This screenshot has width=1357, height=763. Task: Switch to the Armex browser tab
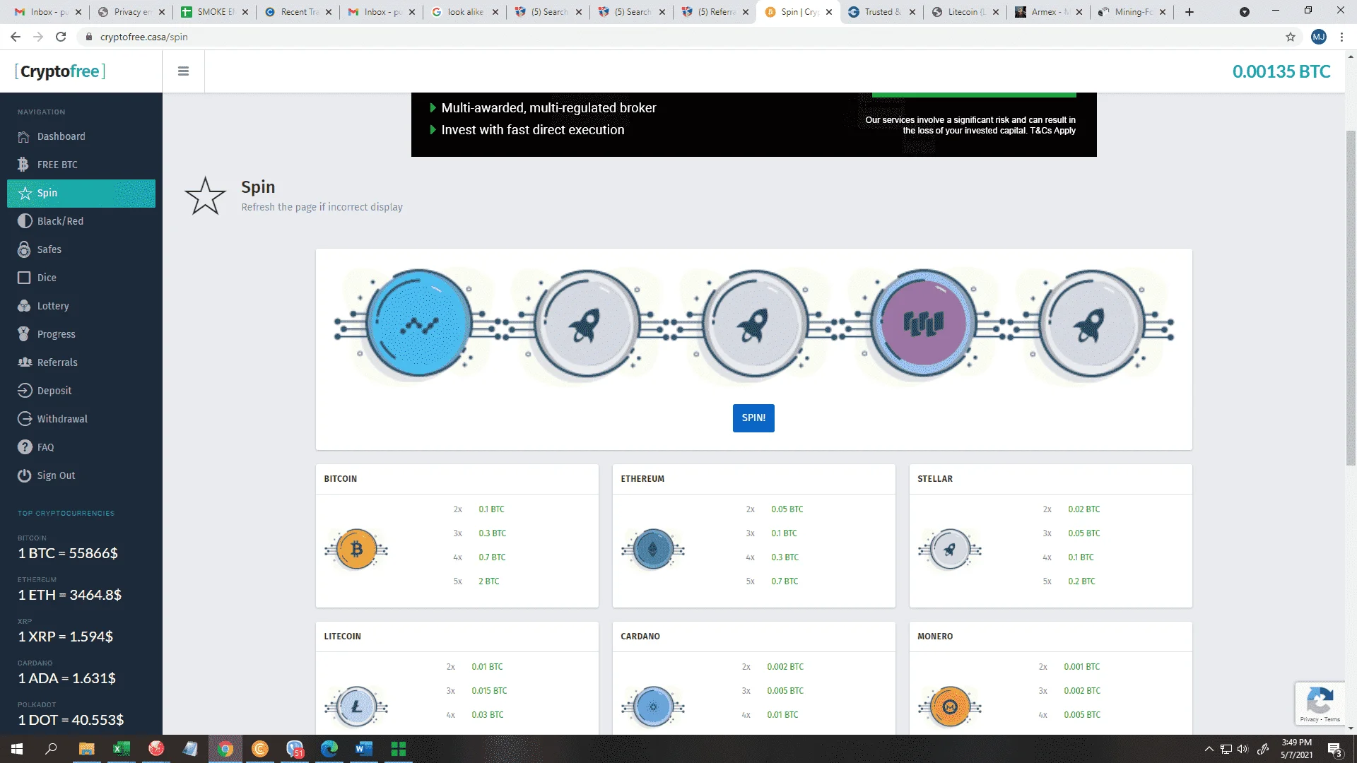point(1049,12)
